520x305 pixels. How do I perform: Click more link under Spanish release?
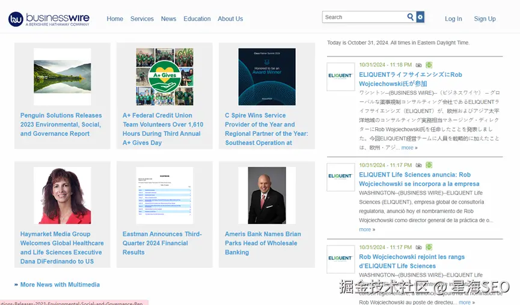(x=365, y=229)
